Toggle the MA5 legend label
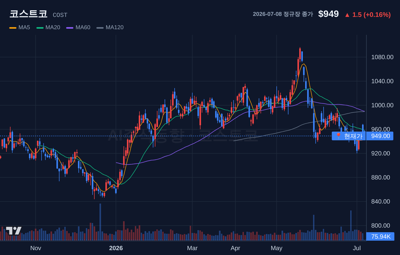The height and width of the screenshot is (255, 400). (24, 27)
